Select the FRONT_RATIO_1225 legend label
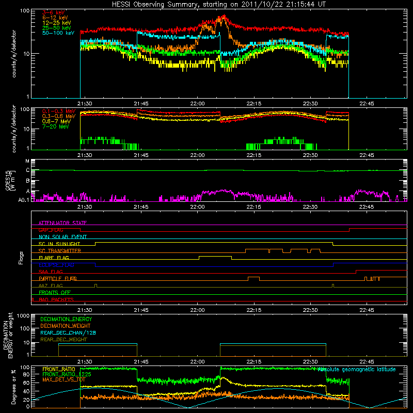This screenshot has width=413, height=413. pyautogui.click(x=67, y=374)
